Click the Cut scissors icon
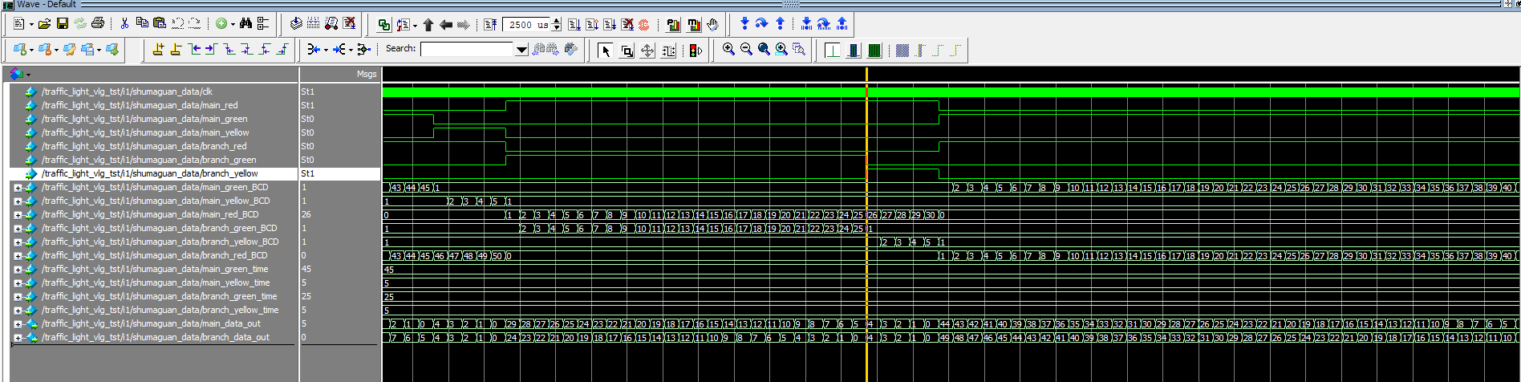The width and height of the screenshot is (1521, 382). pos(124,24)
